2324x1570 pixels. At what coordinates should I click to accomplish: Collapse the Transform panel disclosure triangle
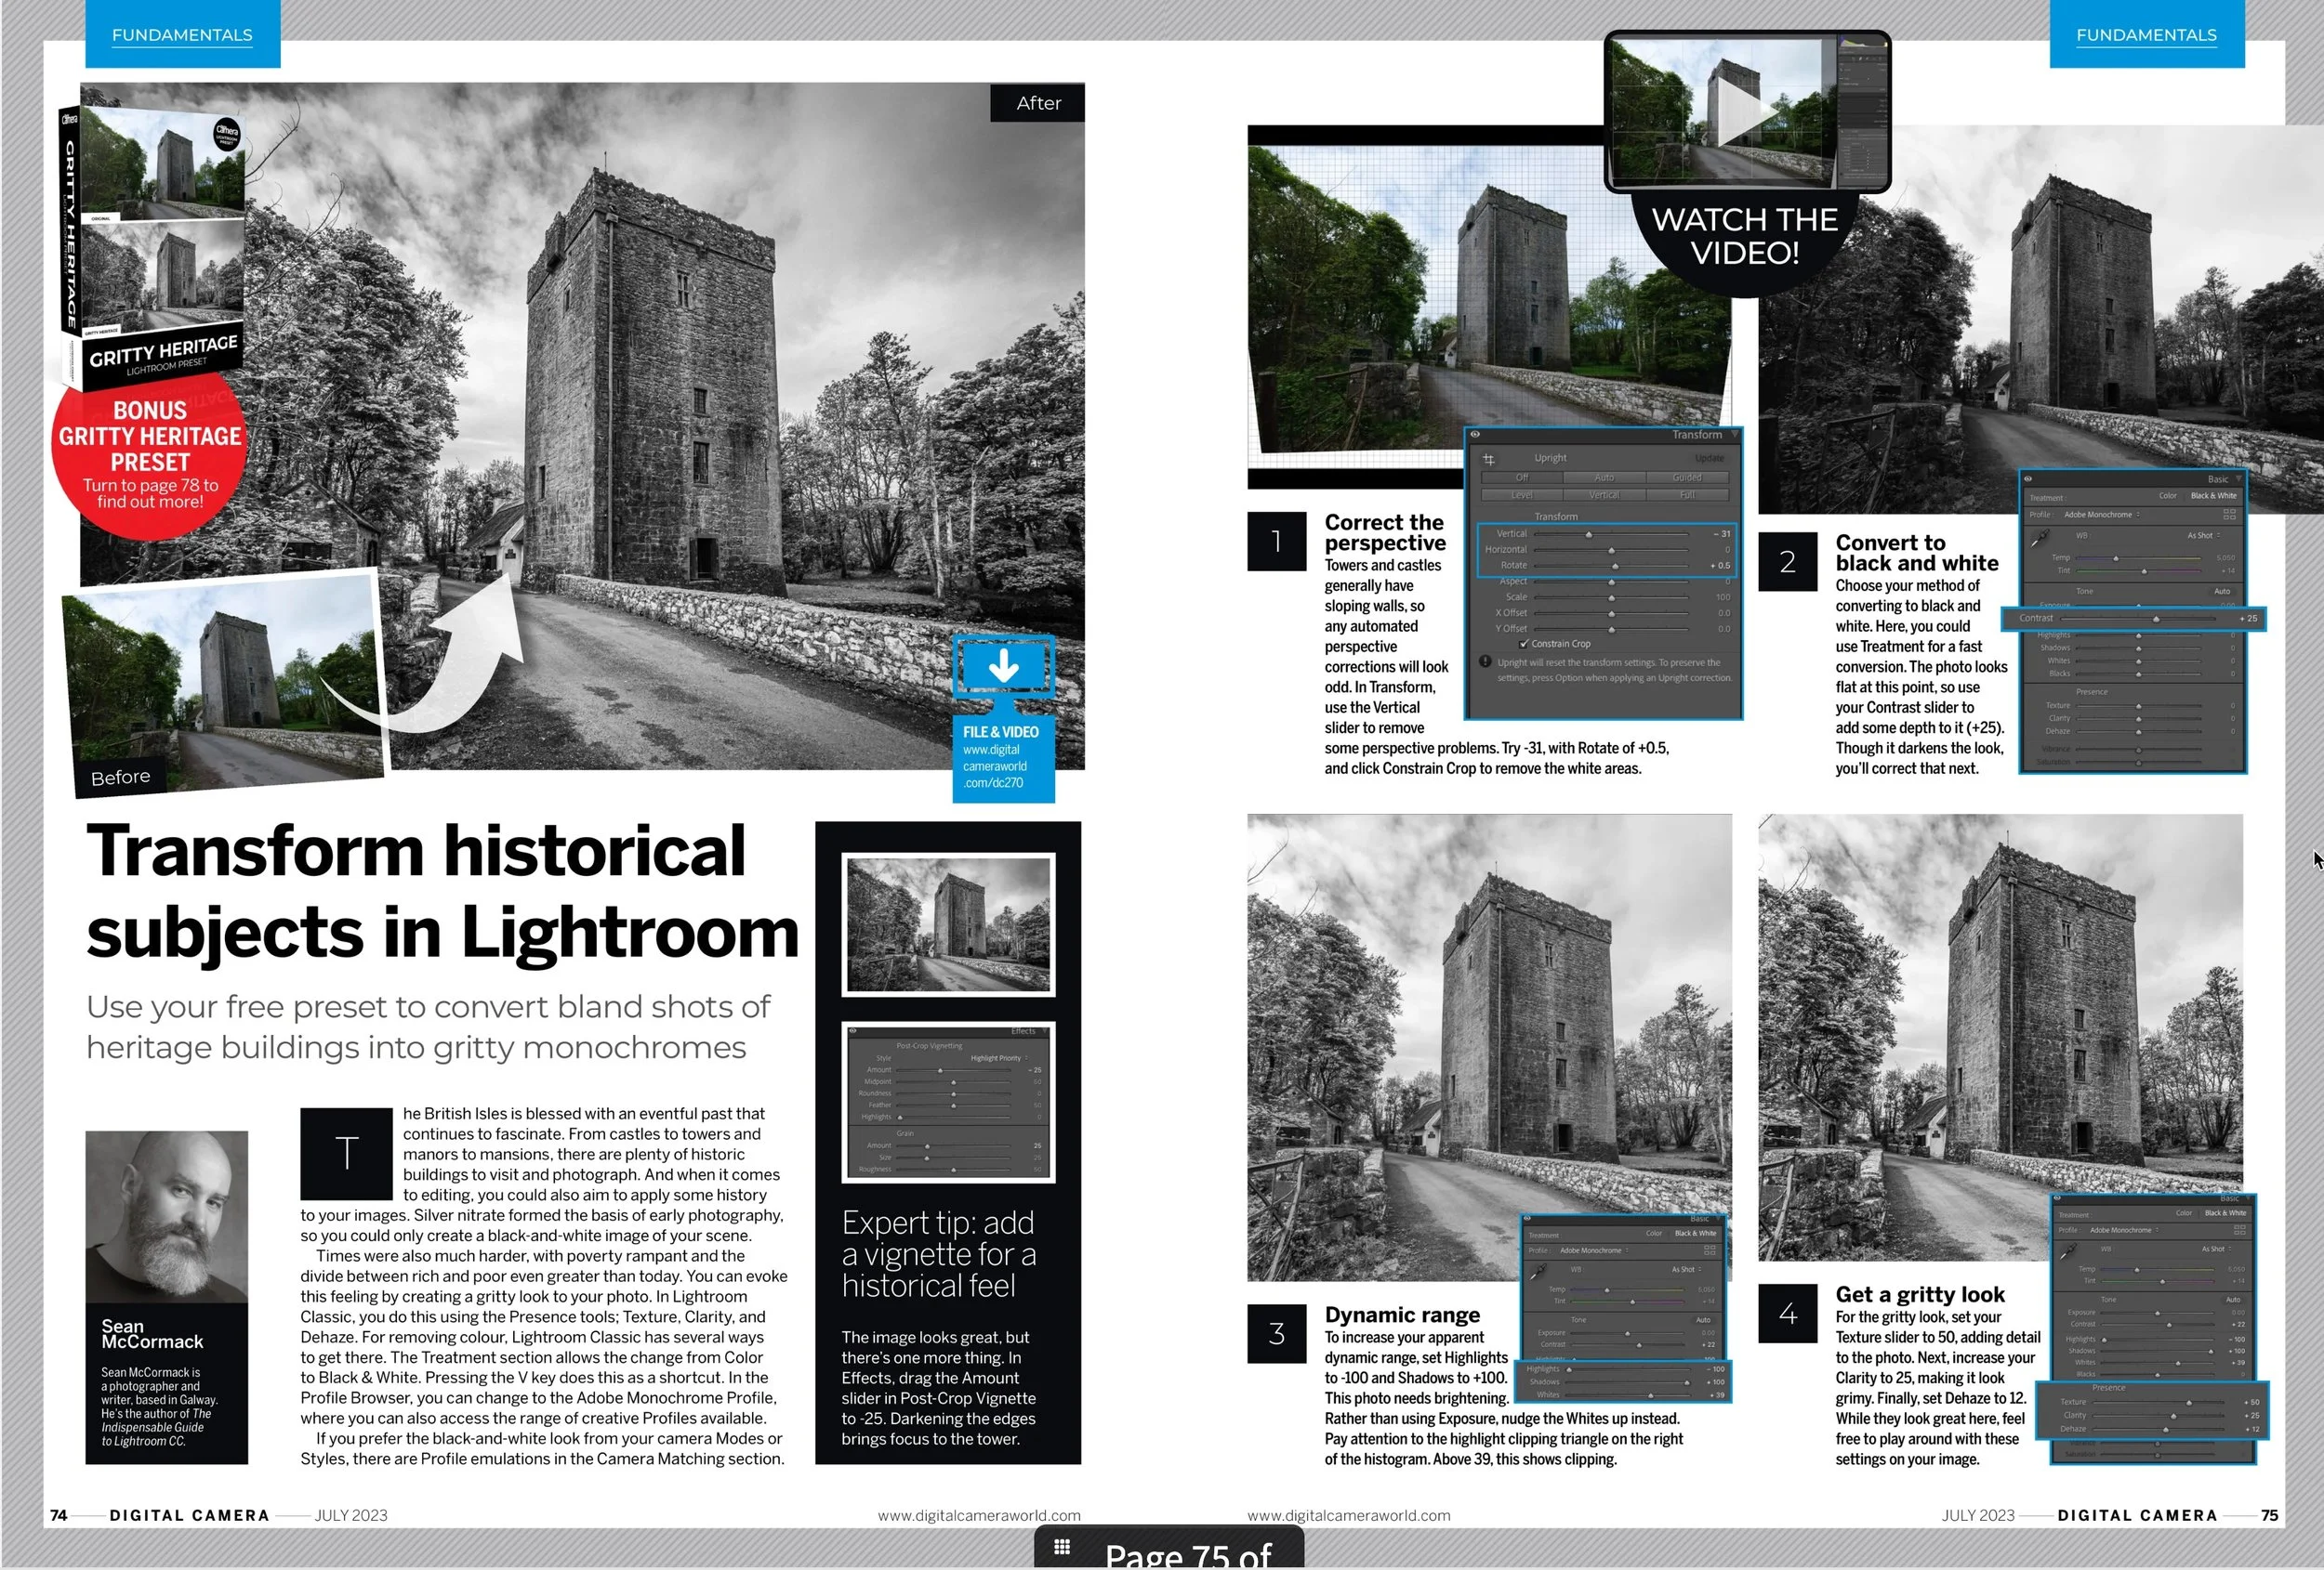point(1735,435)
